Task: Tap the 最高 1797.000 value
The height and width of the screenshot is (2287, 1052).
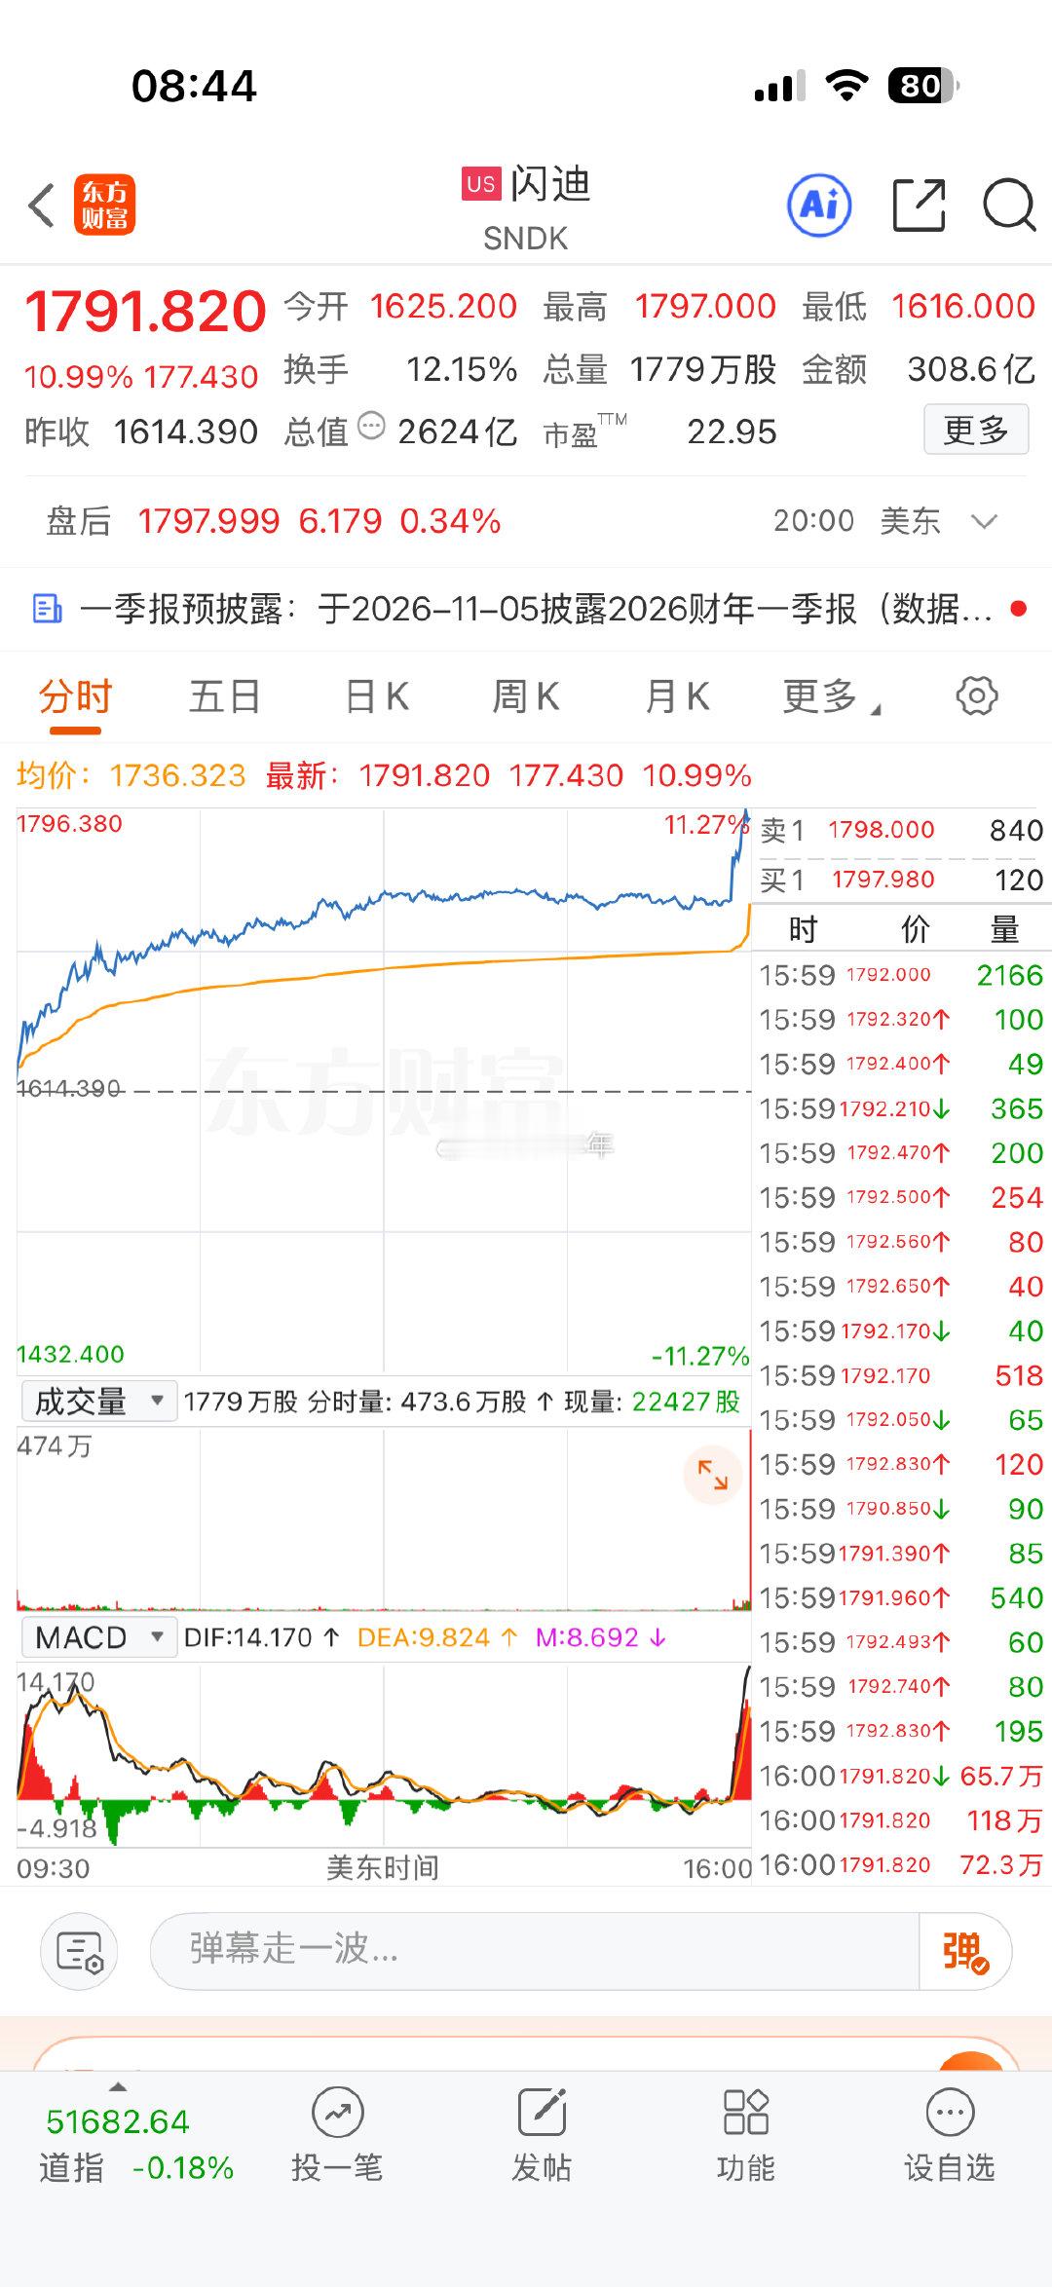Action: tap(705, 307)
